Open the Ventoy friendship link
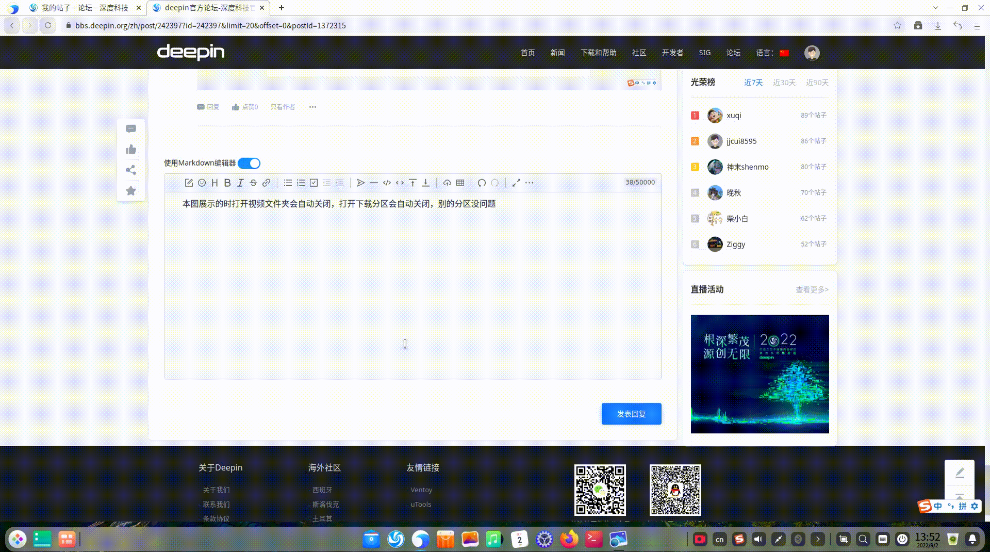The width and height of the screenshot is (990, 552). point(421,490)
